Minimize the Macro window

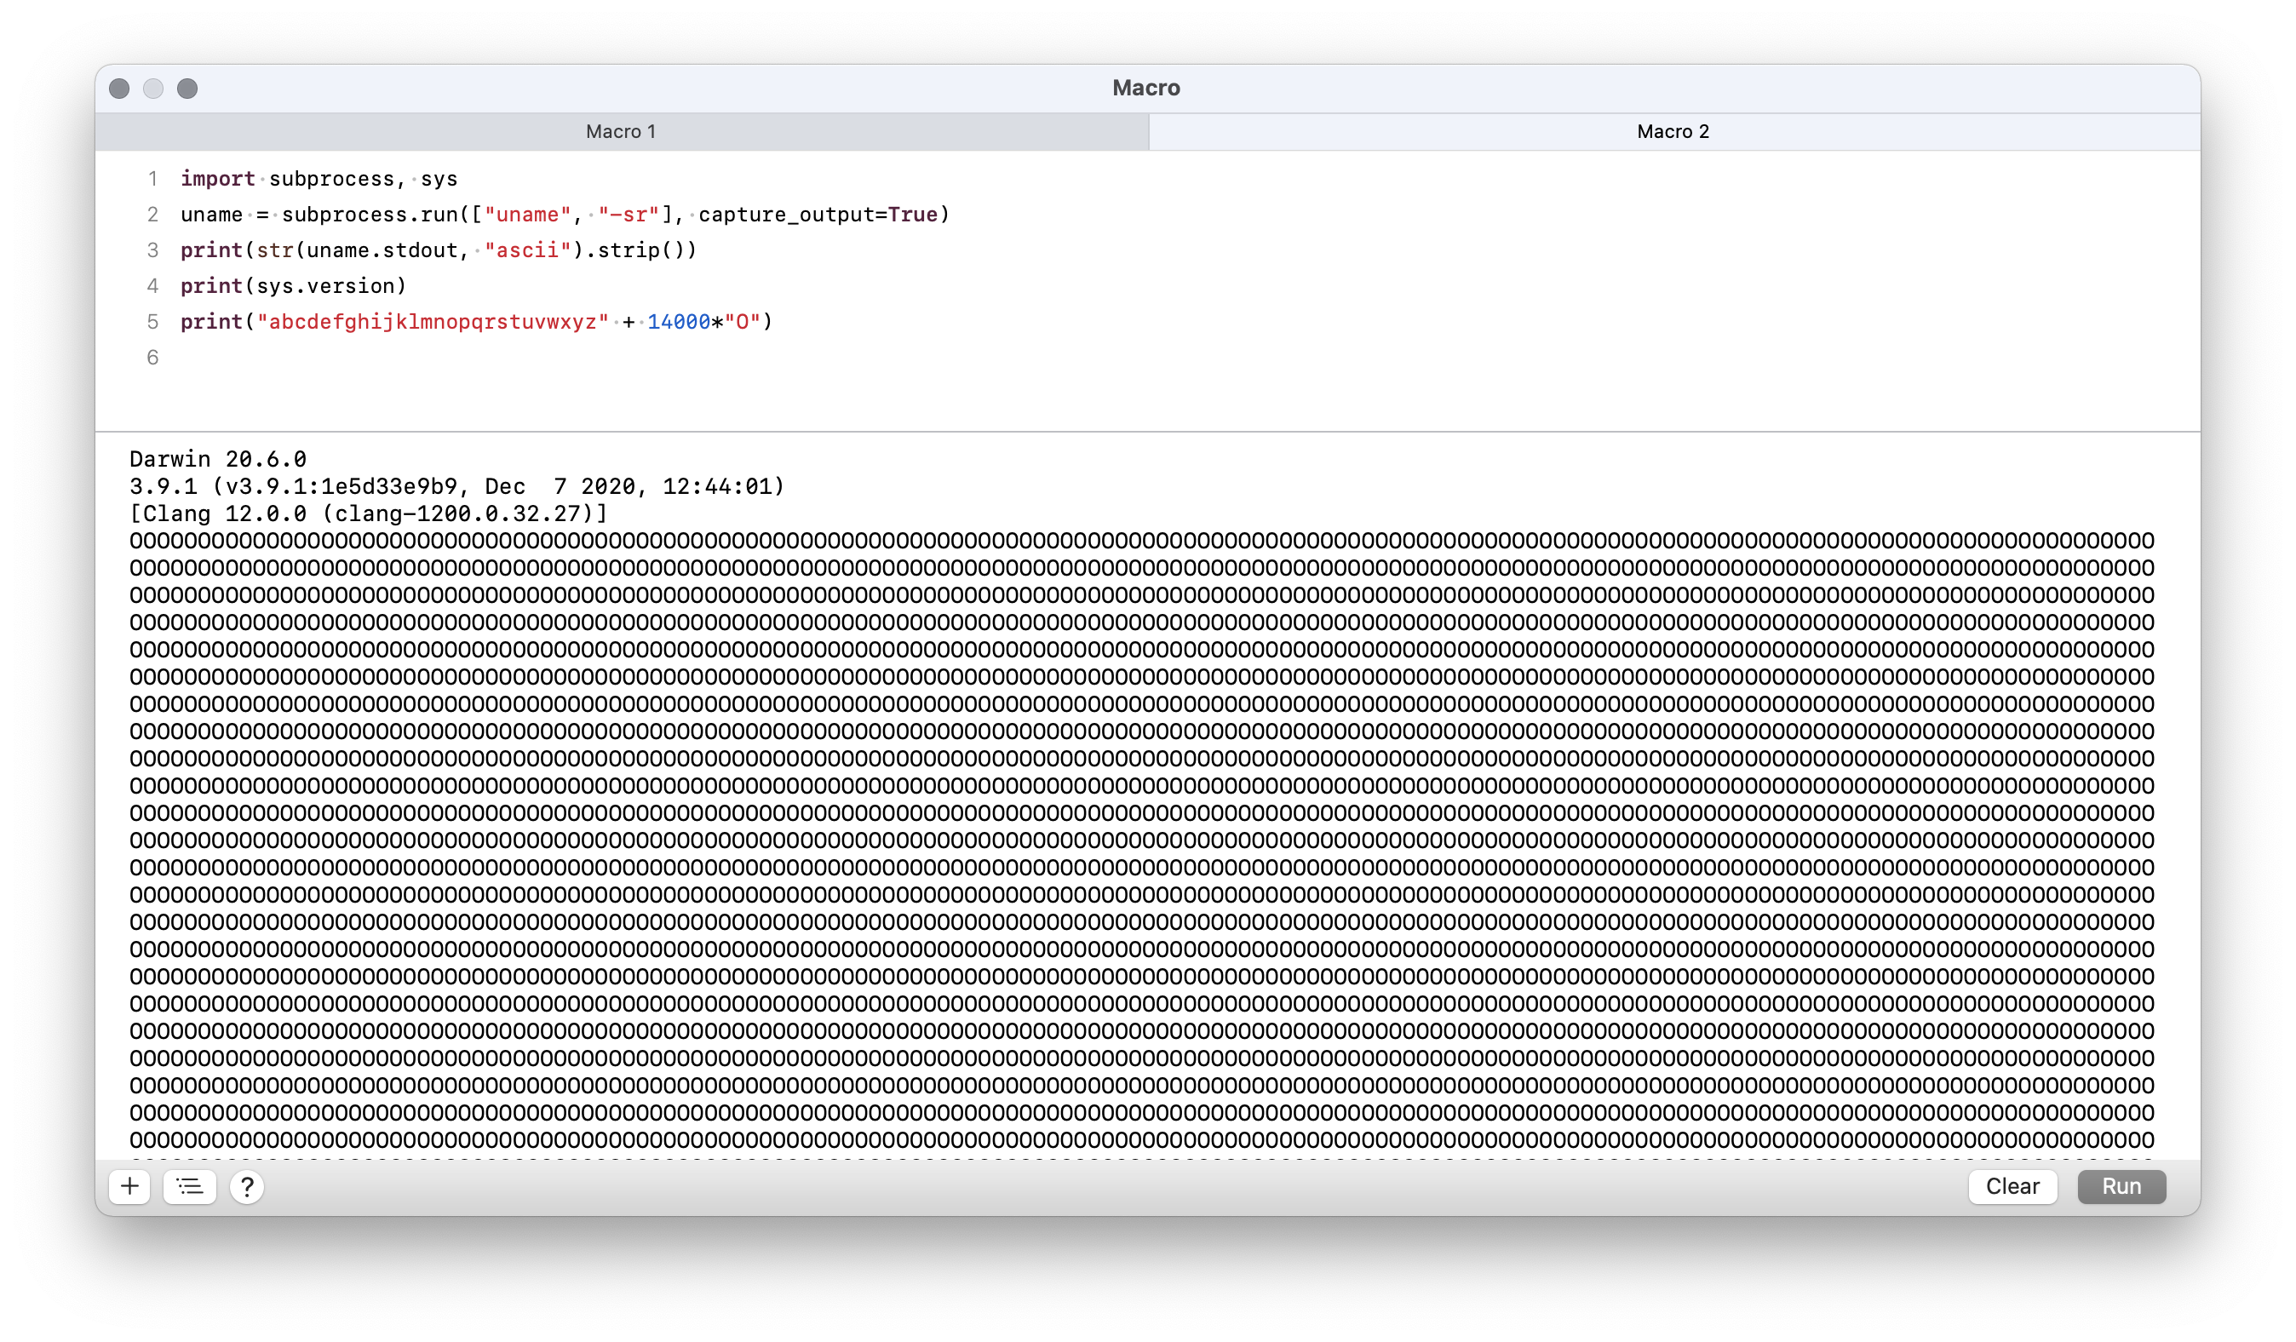pos(153,89)
